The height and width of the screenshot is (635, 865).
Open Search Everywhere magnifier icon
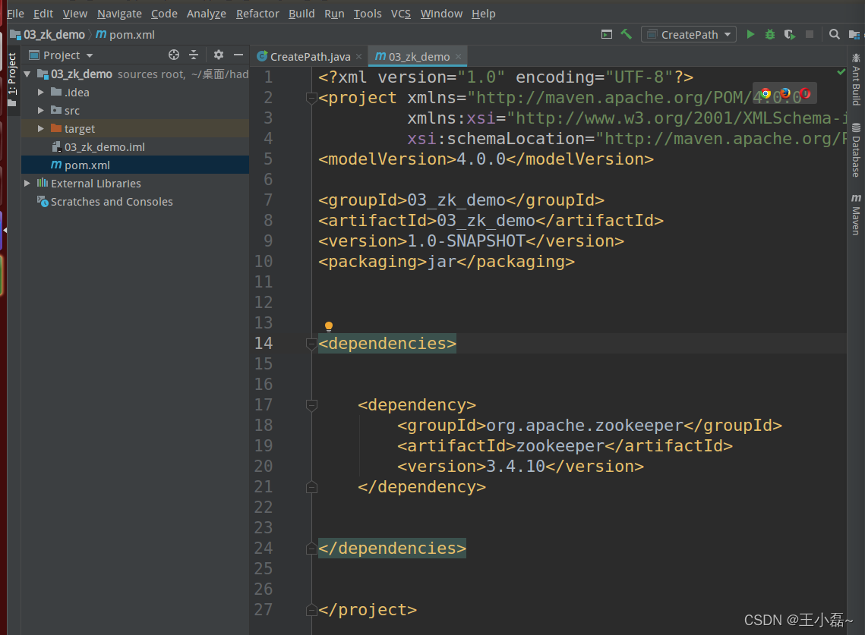click(835, 34)
